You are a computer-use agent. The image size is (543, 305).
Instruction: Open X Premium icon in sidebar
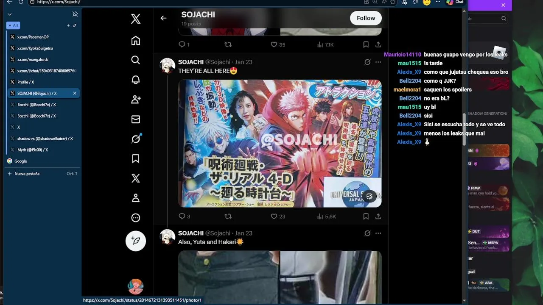click(x=136, y=178)
